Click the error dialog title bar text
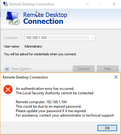Viewport: 121px width, 135px height. pyautogui.click(x=25, y=77)
